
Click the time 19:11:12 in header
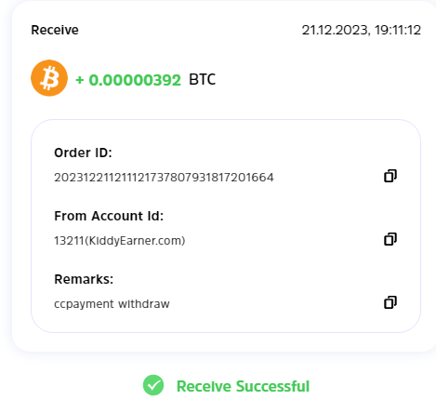(x=398, y=31)
